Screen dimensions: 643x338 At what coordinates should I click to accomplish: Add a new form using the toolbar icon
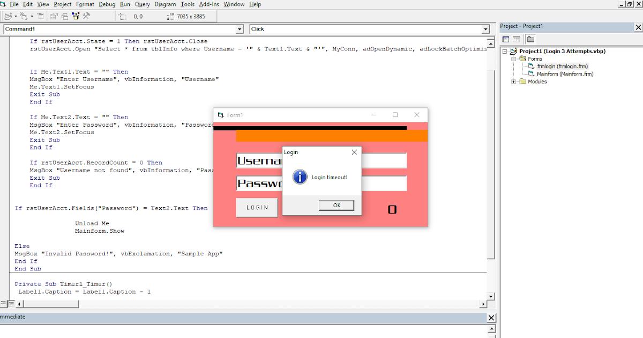tap(23, 16)
